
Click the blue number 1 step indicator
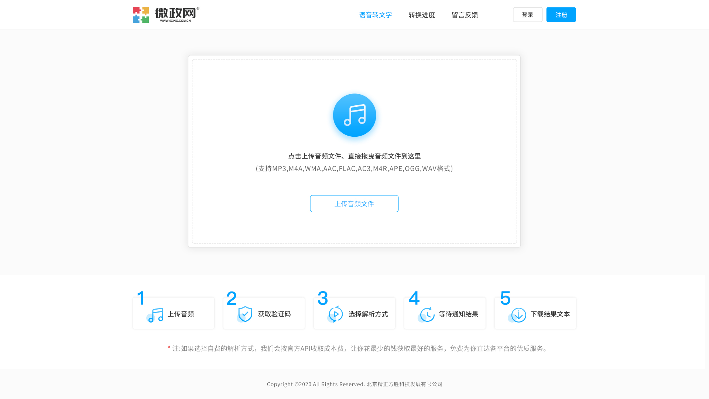pos(141,299)
